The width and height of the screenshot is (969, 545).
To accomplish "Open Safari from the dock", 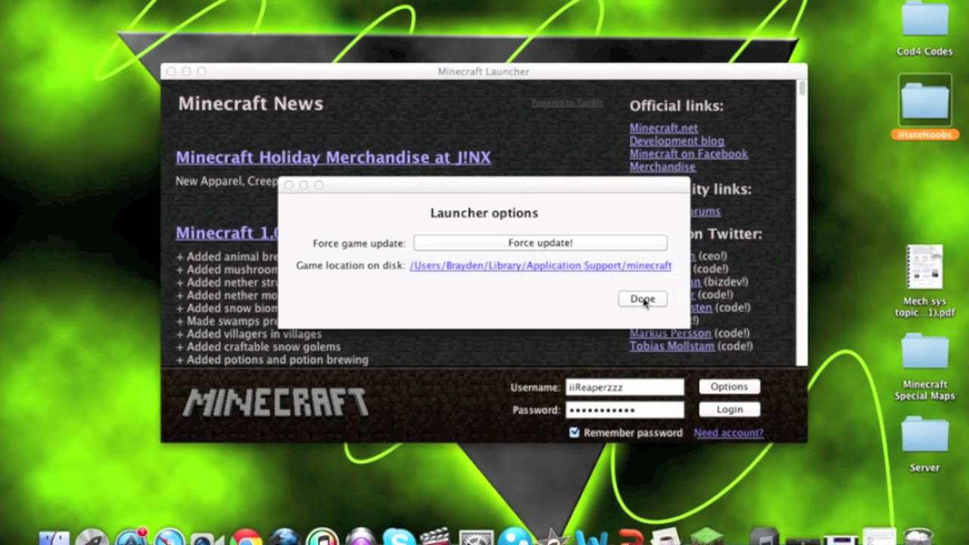I will click(170, 538).
